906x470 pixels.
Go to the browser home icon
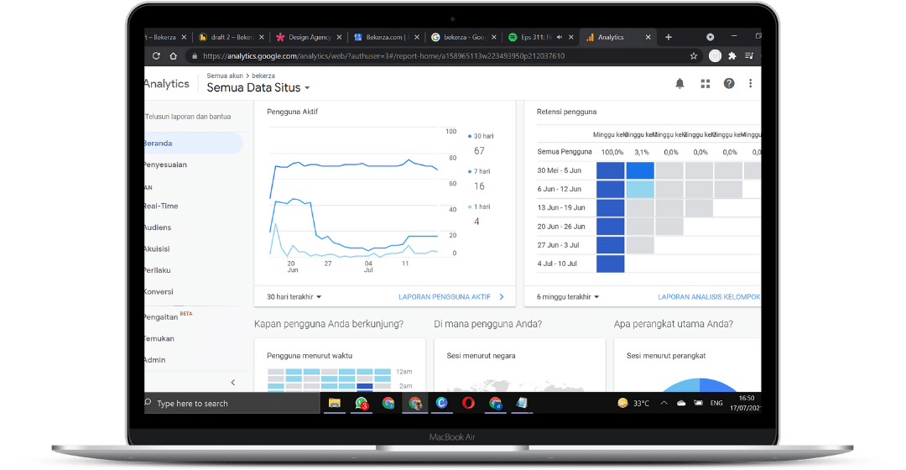[173, 56]
